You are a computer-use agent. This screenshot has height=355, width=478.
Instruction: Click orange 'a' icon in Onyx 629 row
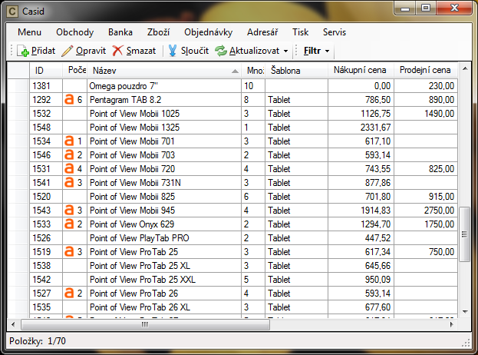[x=69, y=224]
